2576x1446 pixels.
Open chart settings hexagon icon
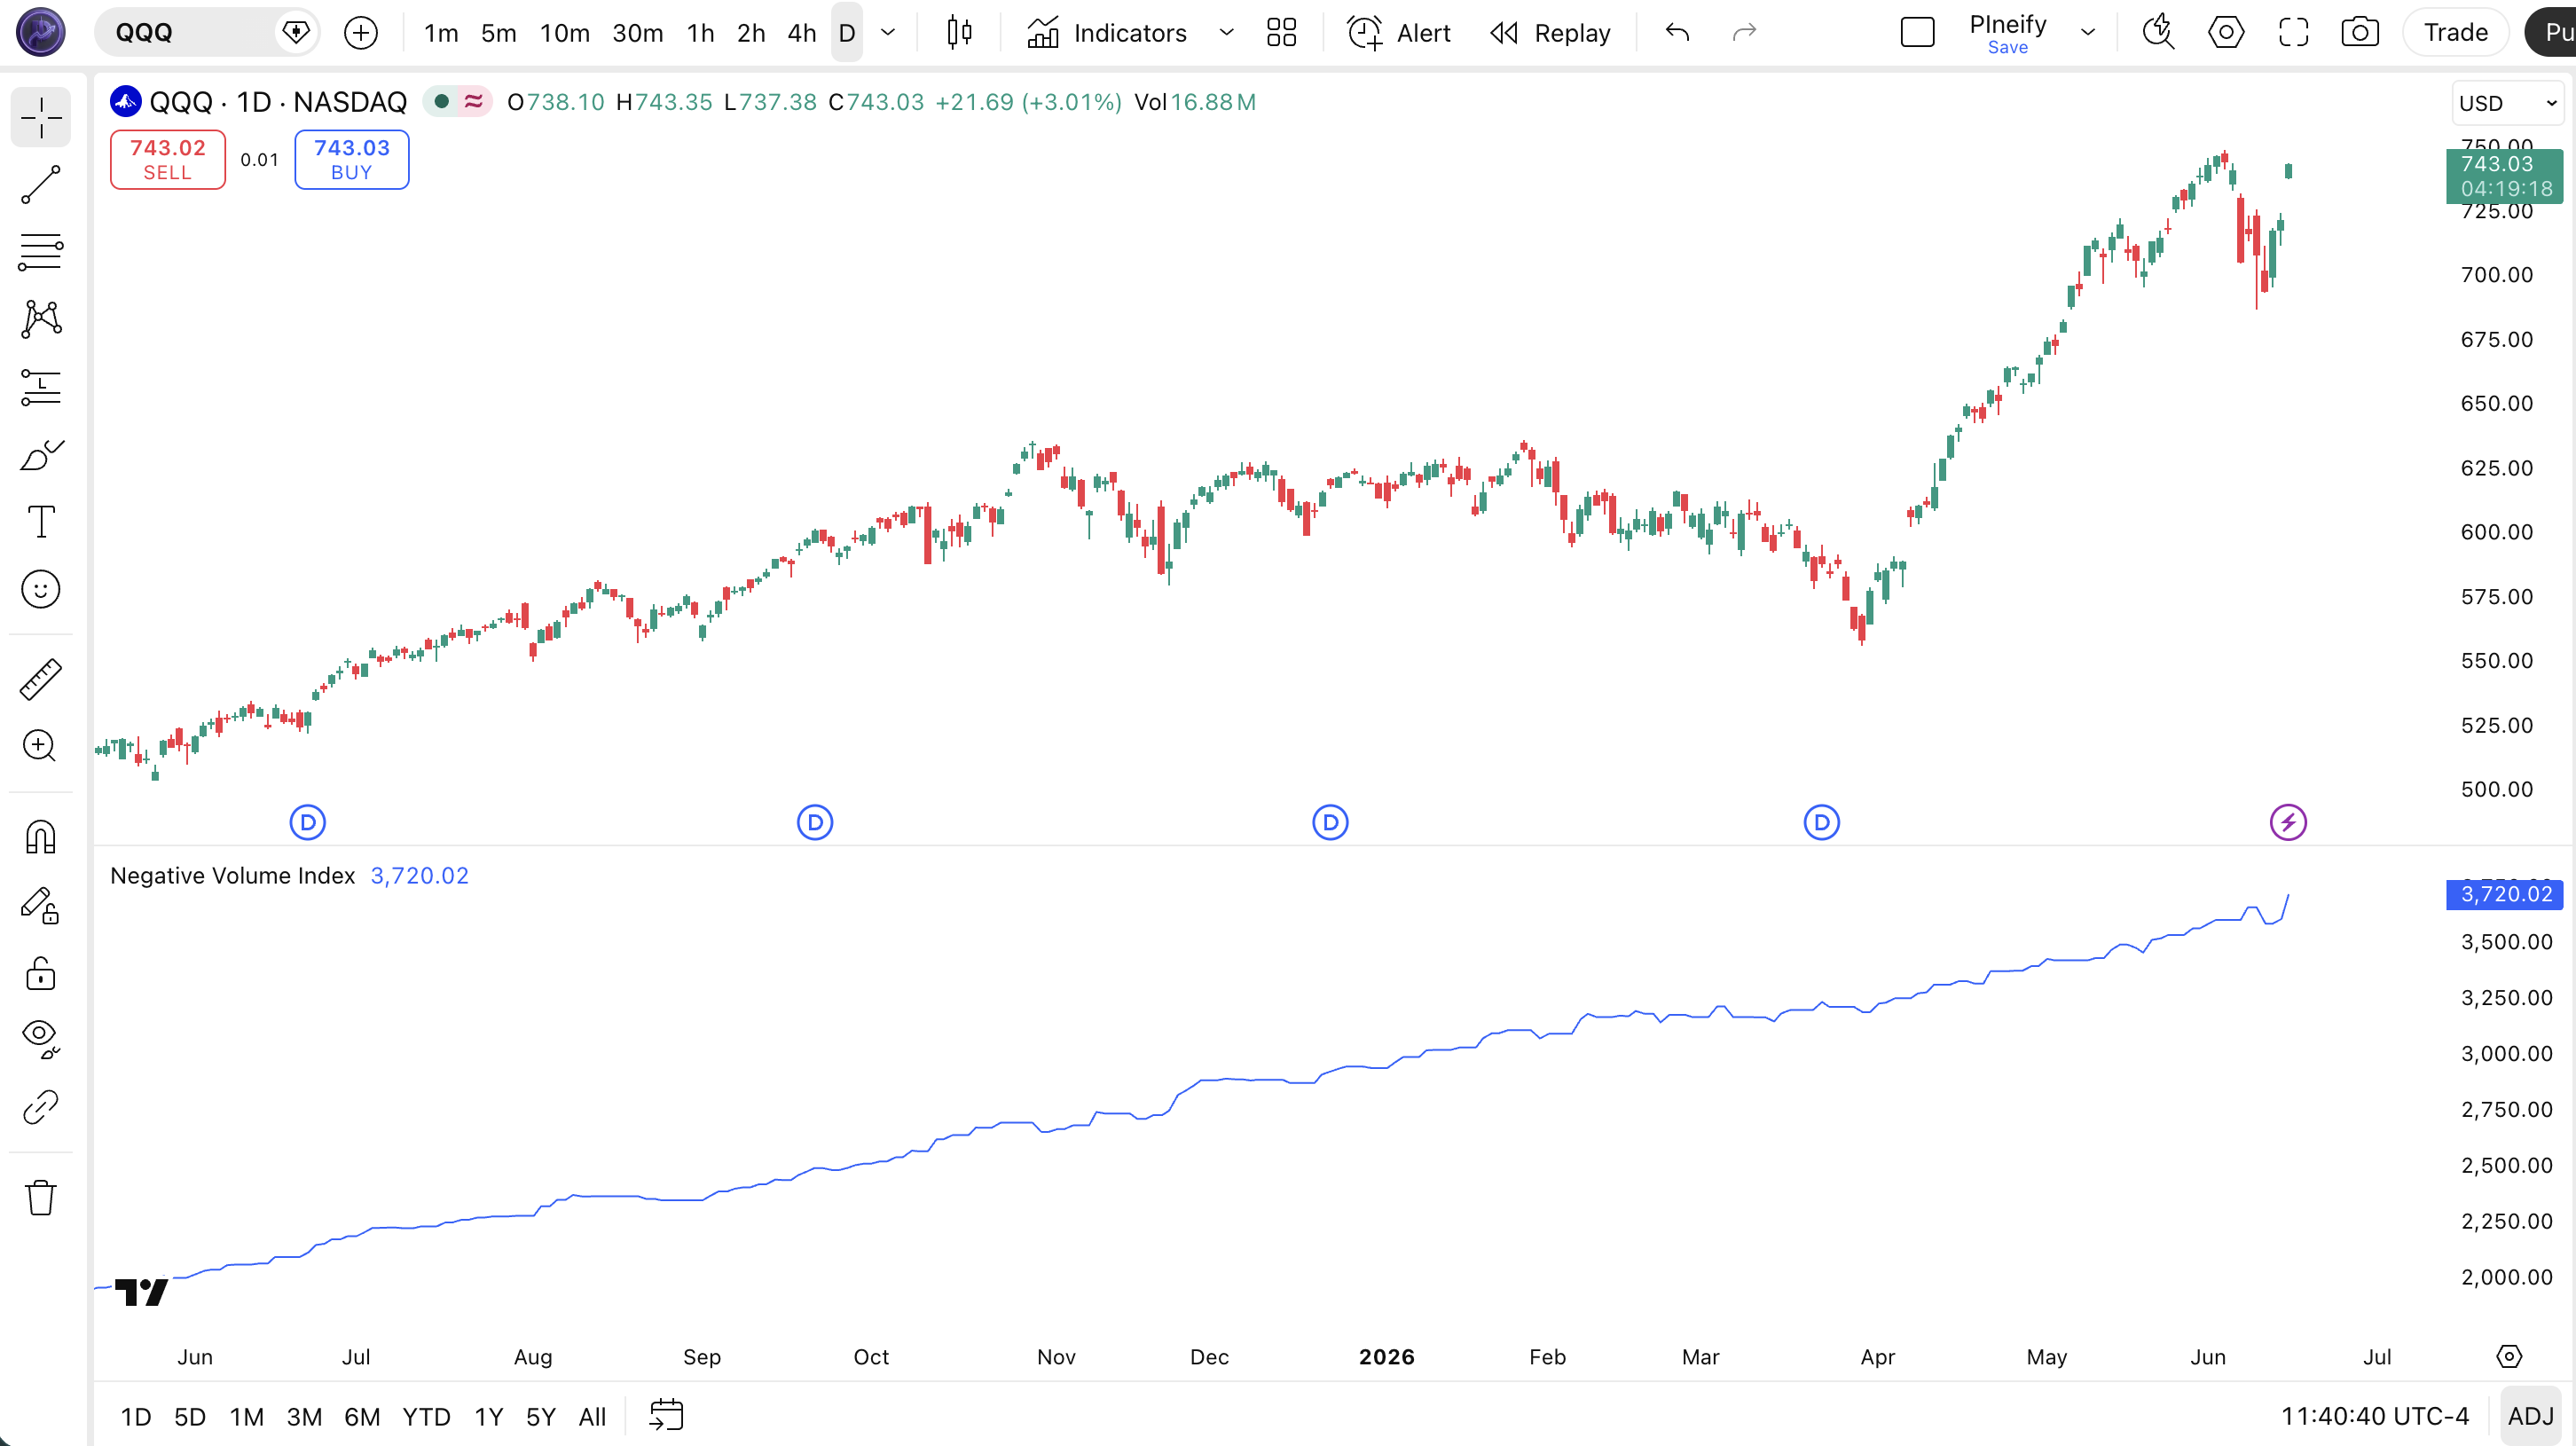(2226, 33)
